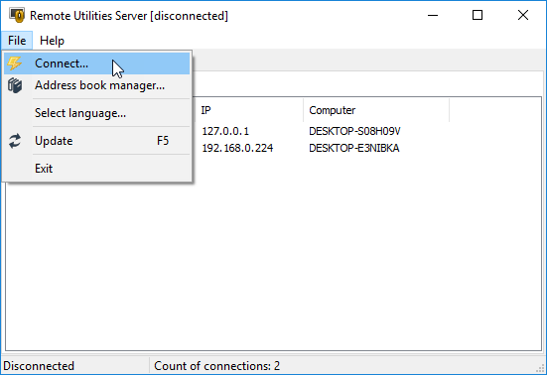
Task: Click the Address book manager books icon
Action: pyautogui.click(x=15, y=85)
